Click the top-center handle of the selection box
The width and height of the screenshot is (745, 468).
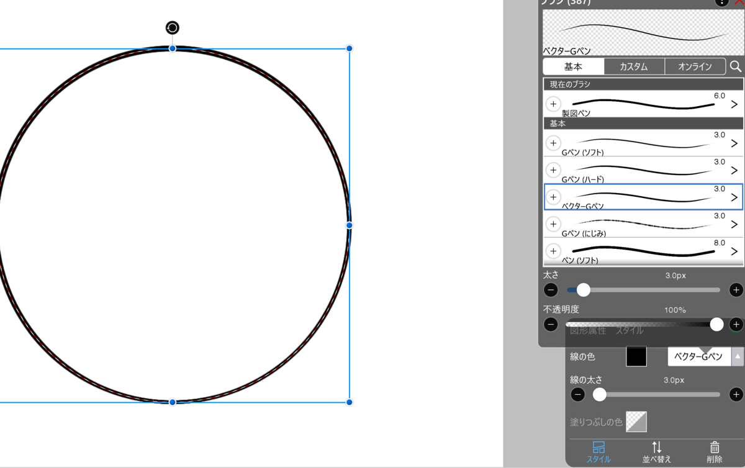(173, 48)
